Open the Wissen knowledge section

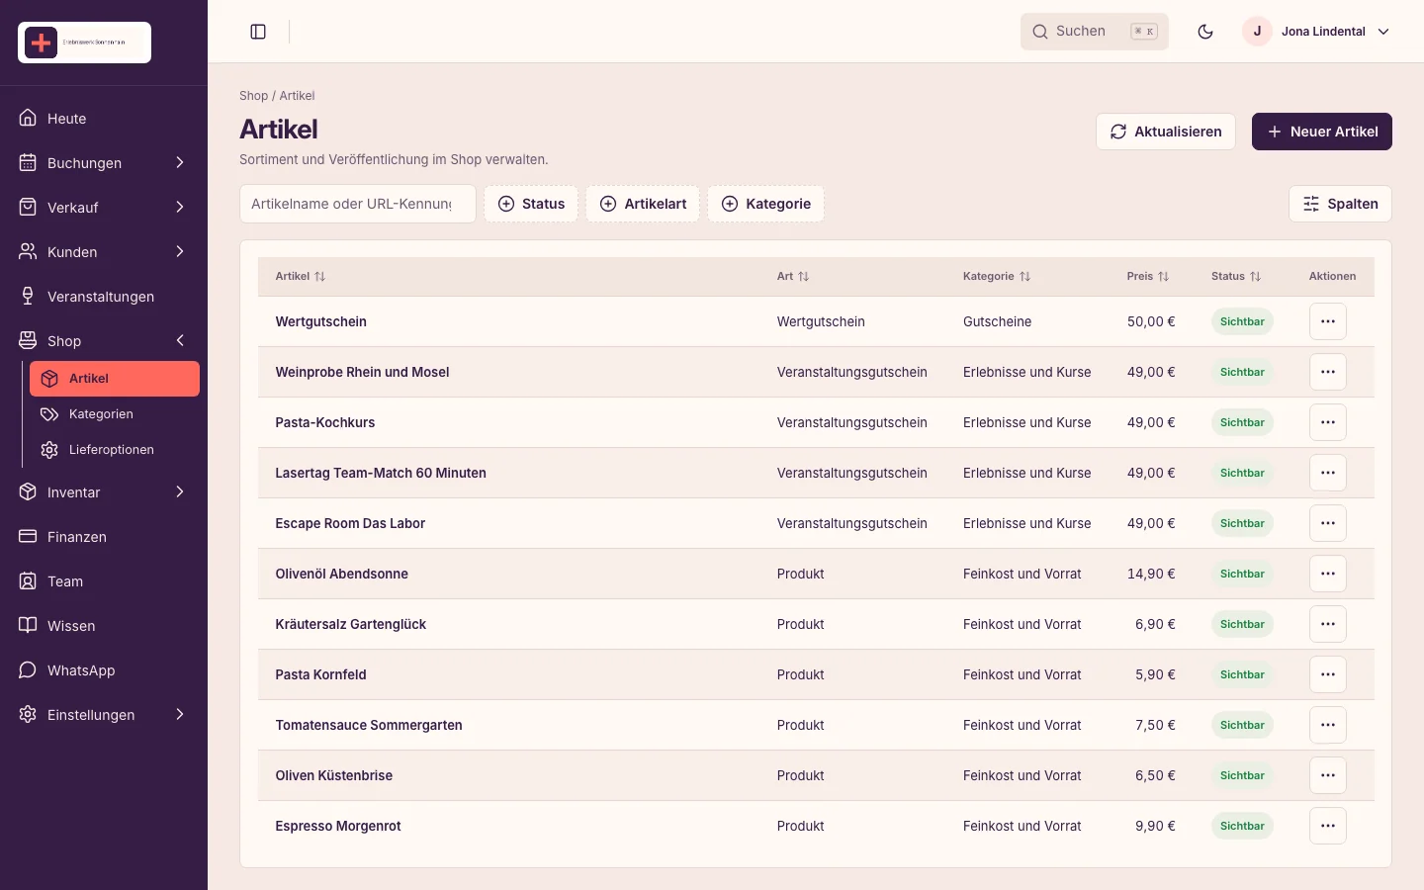tap(104, 626)
